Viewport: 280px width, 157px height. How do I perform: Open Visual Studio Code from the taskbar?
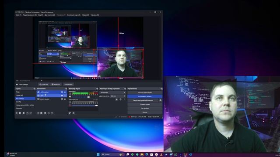tap(190, 154)
